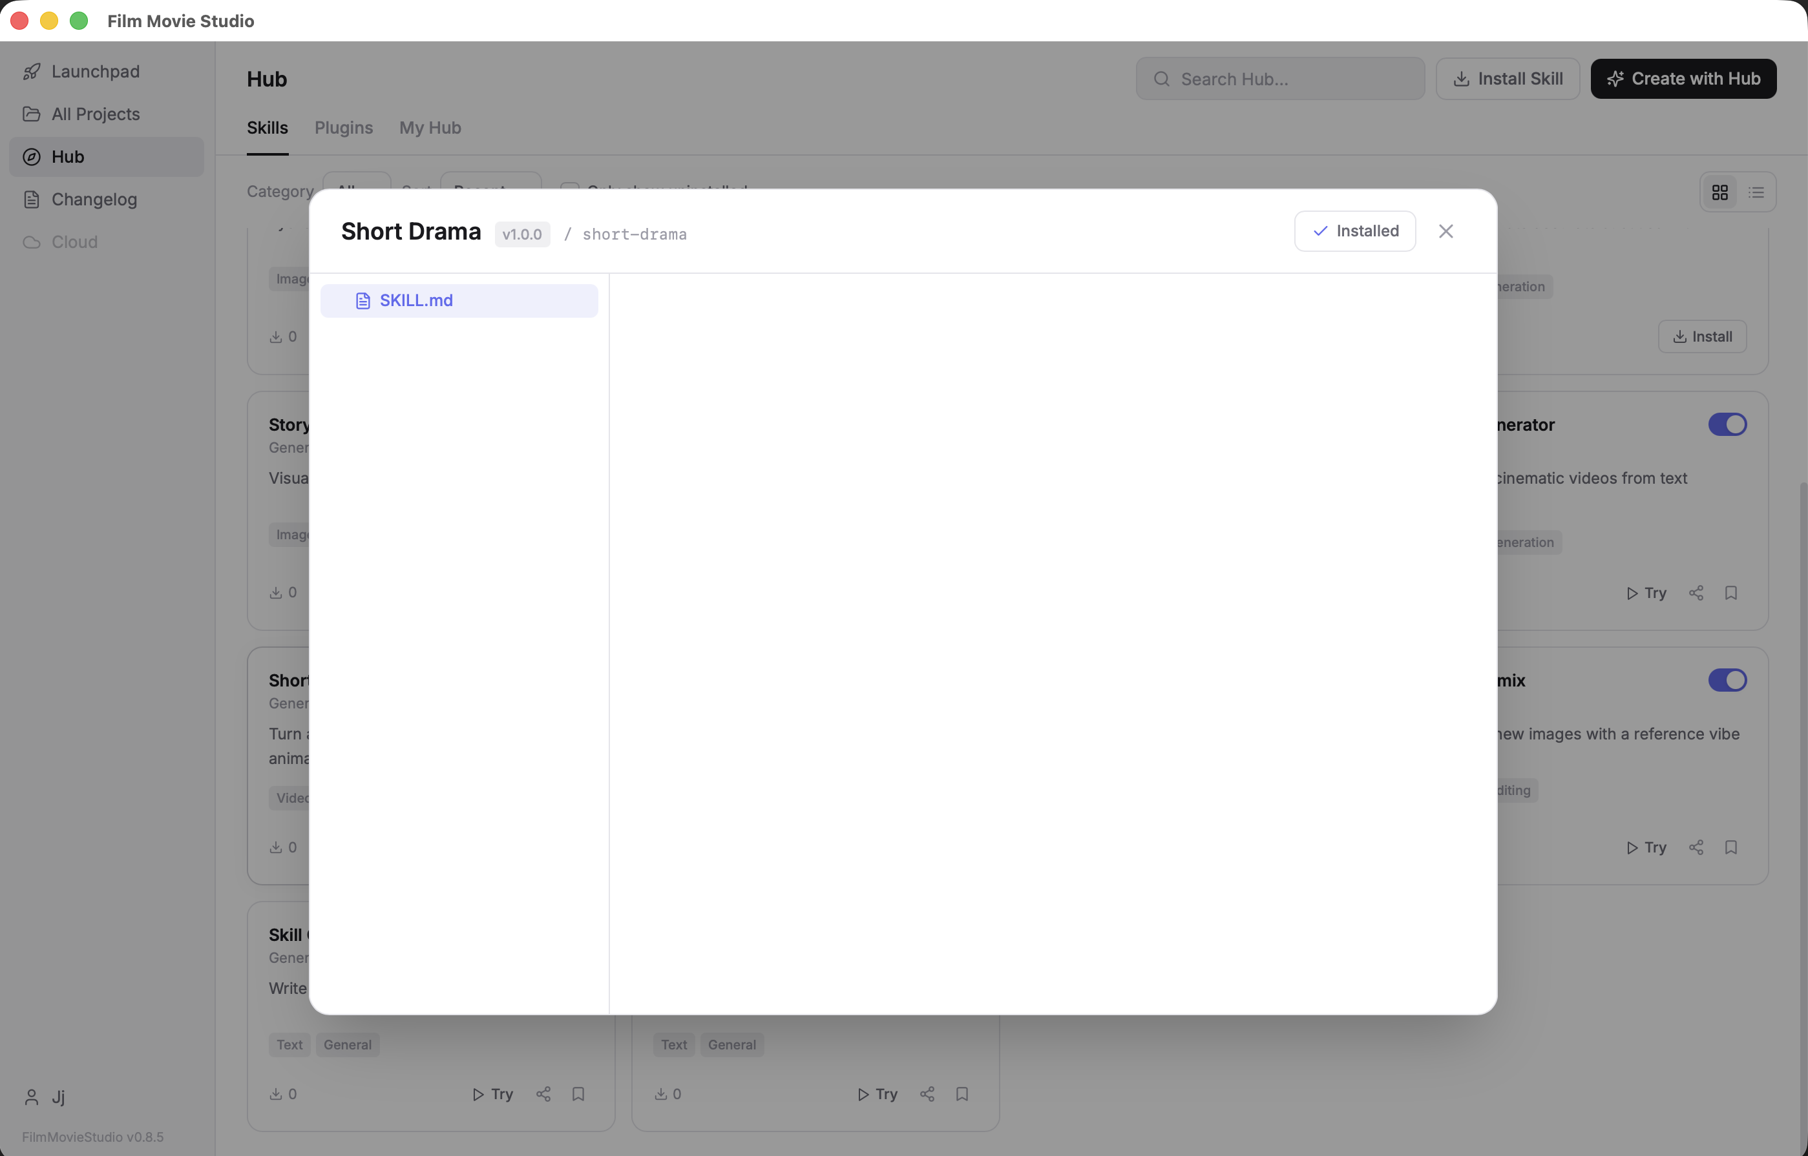Click the page scrollbar on the right
Viewport: 1808px width, 1156px height.
pos(1803,818)
